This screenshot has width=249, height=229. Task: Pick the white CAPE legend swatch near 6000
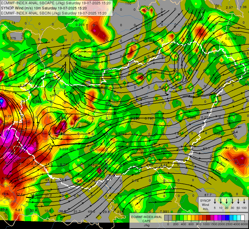click(242, 218)
